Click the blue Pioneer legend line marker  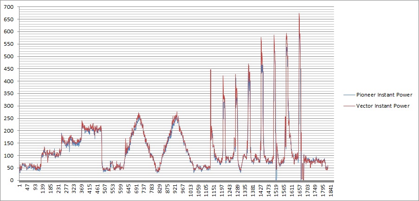tap(349, 95)
